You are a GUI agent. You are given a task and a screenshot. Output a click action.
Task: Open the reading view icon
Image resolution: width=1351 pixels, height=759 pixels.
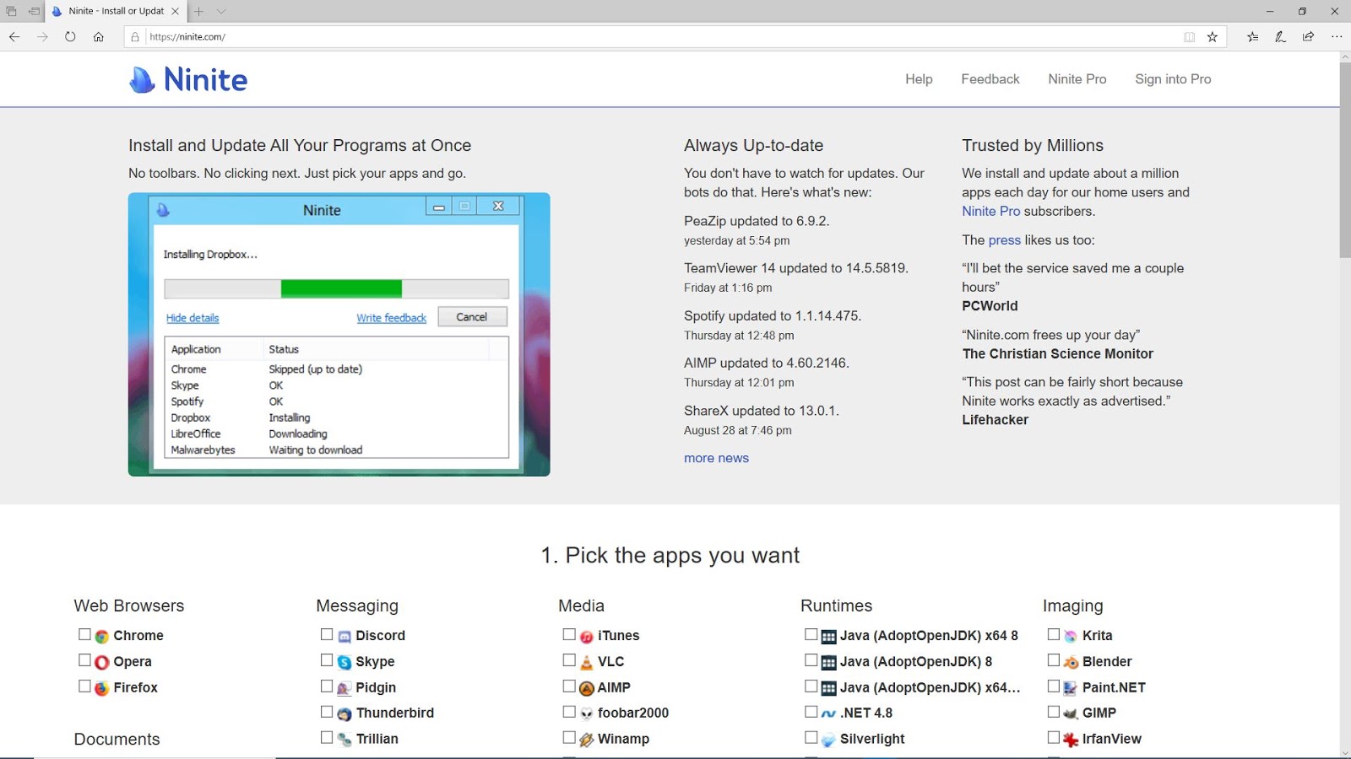(1189, 36)
